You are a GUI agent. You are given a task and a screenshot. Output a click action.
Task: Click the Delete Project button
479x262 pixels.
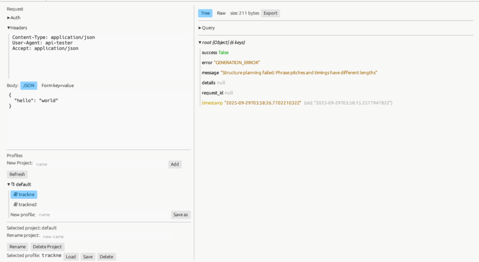point(48,247)
